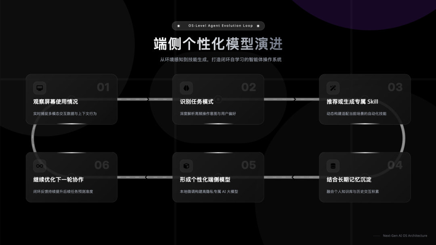The width and height of the screenshot is (436, 245).
Task: Expand card 01 观察屏幕使用情况
Action: coord(71,98)
